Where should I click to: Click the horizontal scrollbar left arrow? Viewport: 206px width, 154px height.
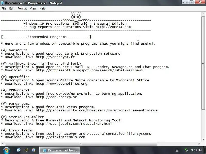coord(3,143)
